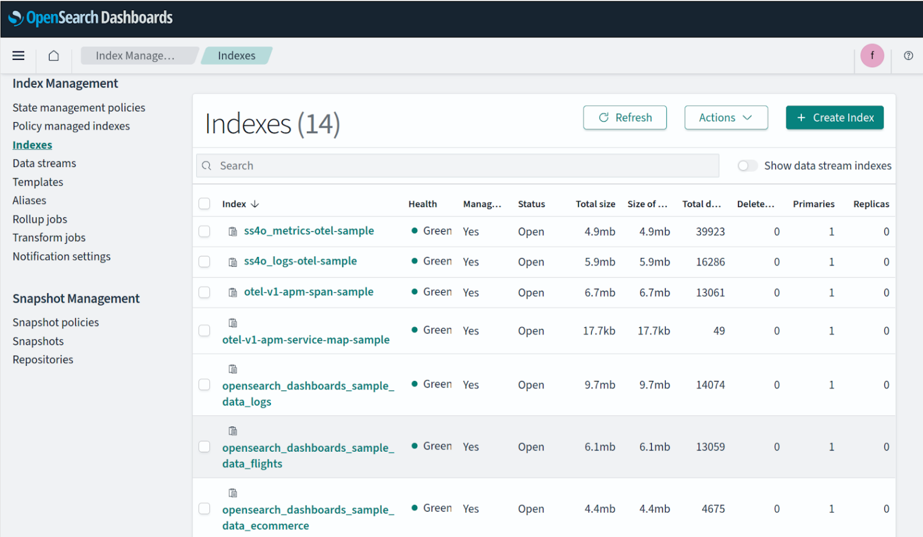923x537 pixels.
Task: Navigate to Snapshot policies
Action: point(56,323)
